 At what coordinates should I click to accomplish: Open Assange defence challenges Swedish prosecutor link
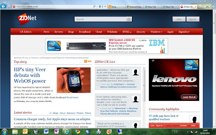[118, 85]
